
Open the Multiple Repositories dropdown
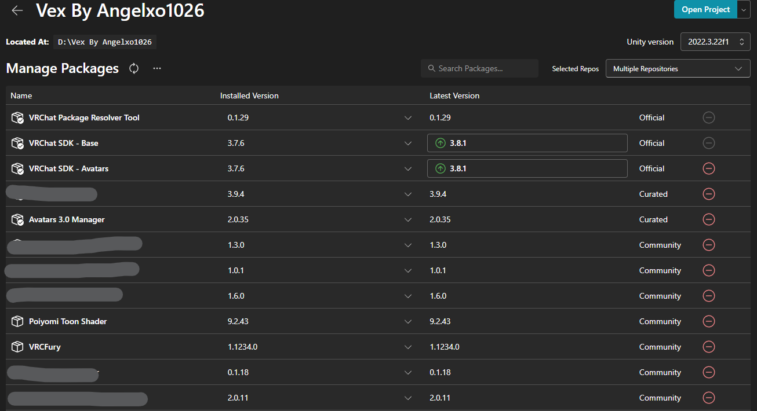(678, 68)
